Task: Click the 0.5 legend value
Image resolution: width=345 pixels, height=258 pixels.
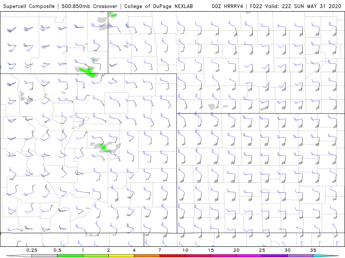Action: (x=57, y=250)
